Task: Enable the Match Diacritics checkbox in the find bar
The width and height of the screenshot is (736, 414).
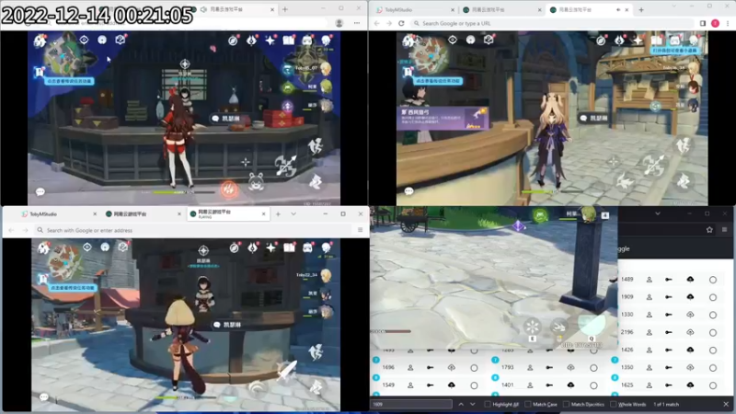Action: pos(566,404)
